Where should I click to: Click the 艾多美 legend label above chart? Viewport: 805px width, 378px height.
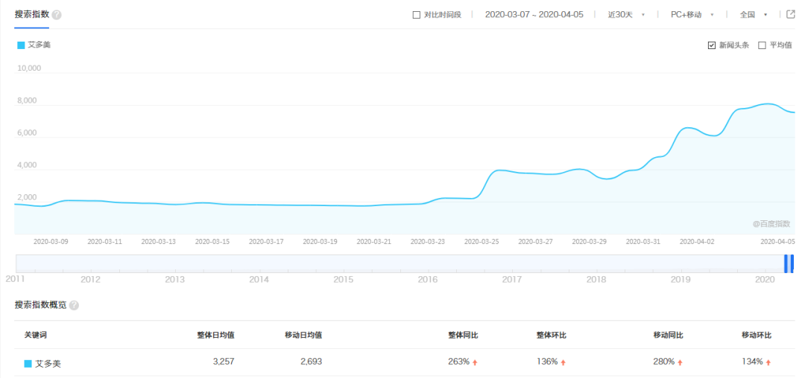pyautogui.click(x=39, y=45)
